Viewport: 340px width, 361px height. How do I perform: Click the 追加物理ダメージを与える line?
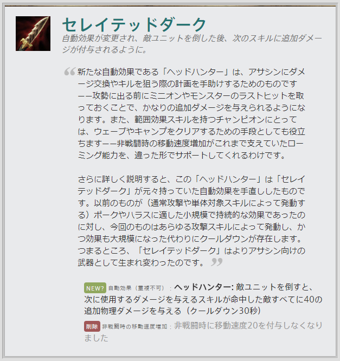132,311
